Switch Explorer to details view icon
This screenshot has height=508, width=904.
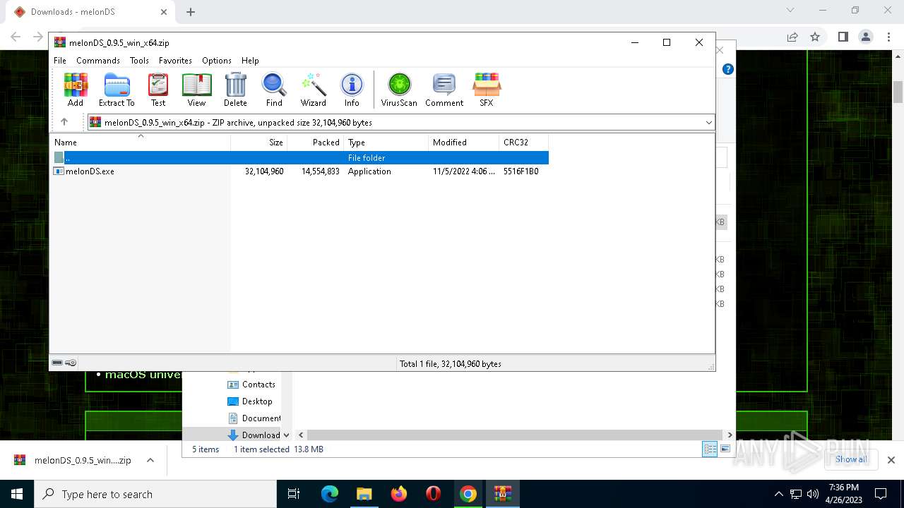point(710,449)
